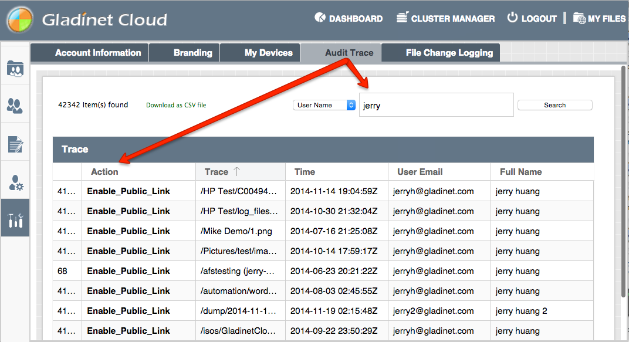
Task: Select the /HP Test/log_files… trace cell
Action: (241, 211)
